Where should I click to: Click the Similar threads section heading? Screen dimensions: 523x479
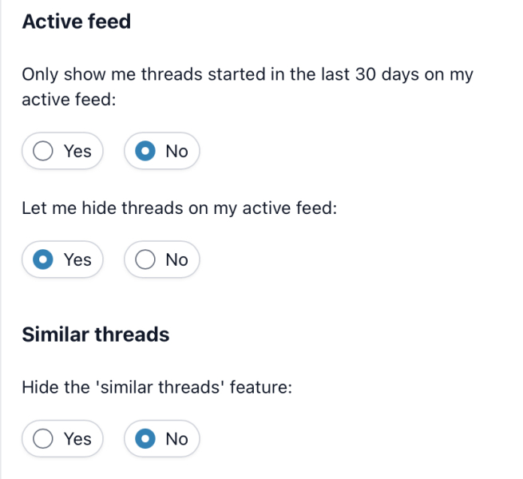[96, 334]
